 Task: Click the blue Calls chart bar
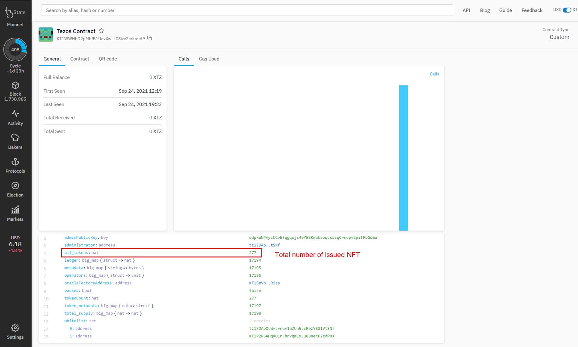(x=403, y=158)
